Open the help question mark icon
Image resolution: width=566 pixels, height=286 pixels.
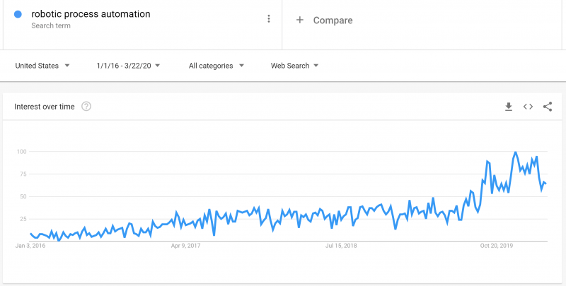click(86, 107)
